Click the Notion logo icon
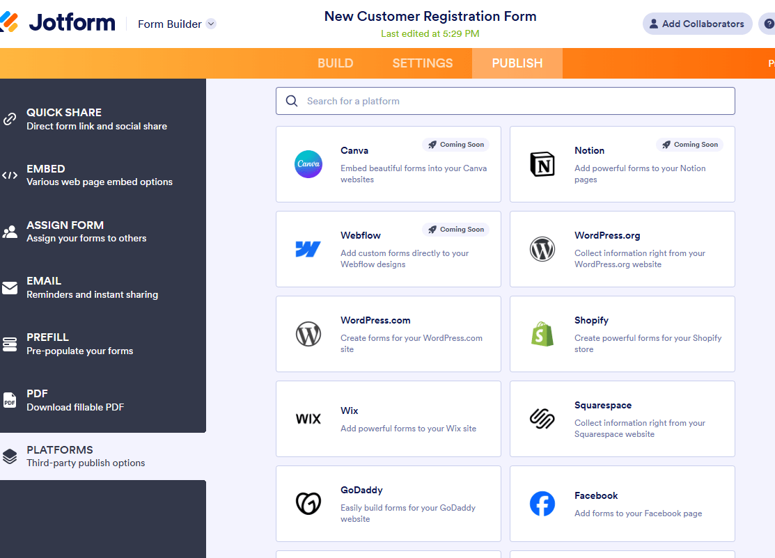 (542, 164)
